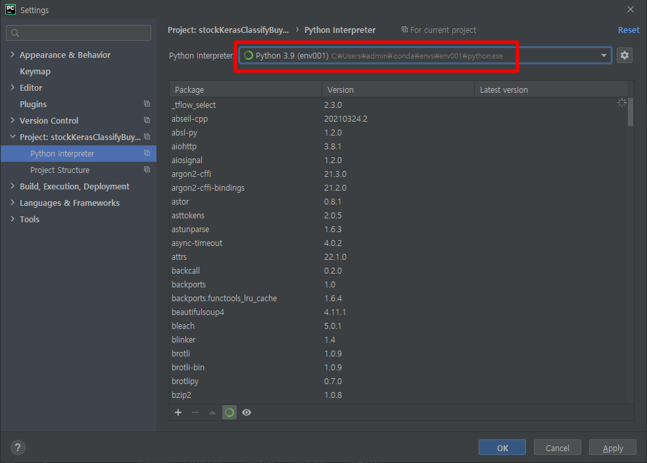
Task: Select the astor package row
Action: point(398,202)
